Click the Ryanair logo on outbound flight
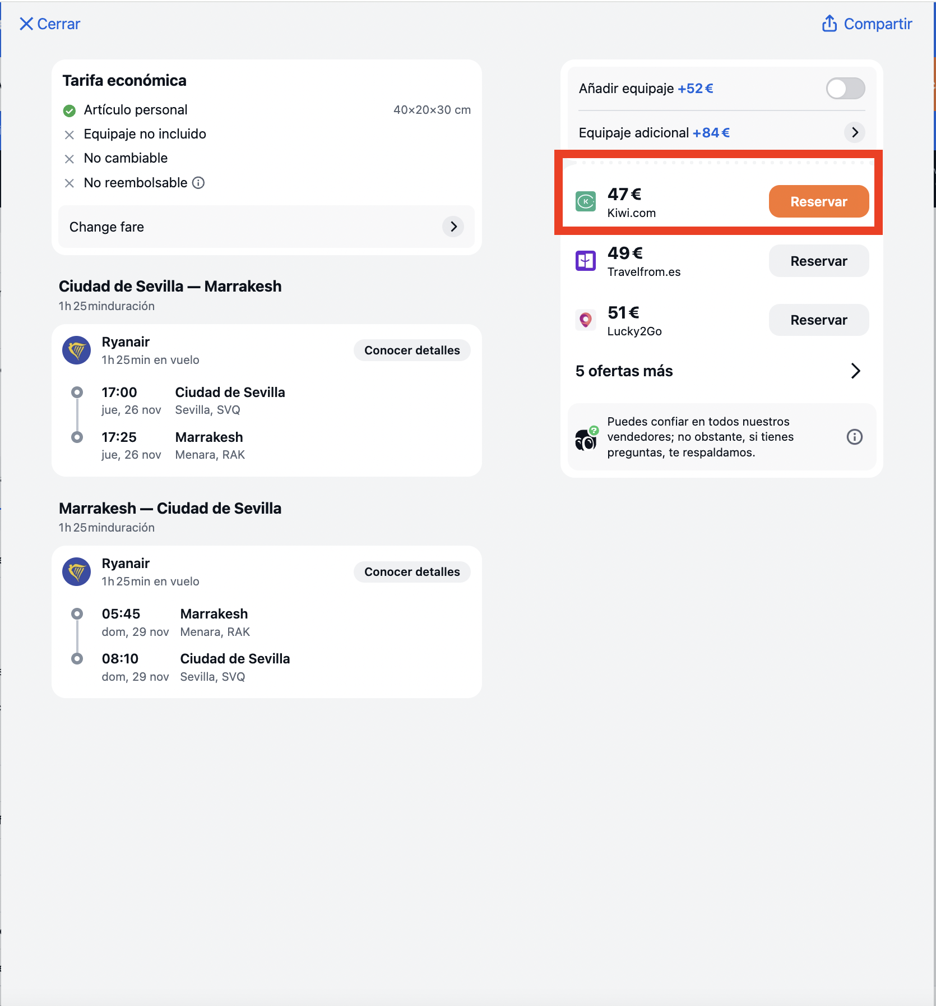 (x=77, y=350)
